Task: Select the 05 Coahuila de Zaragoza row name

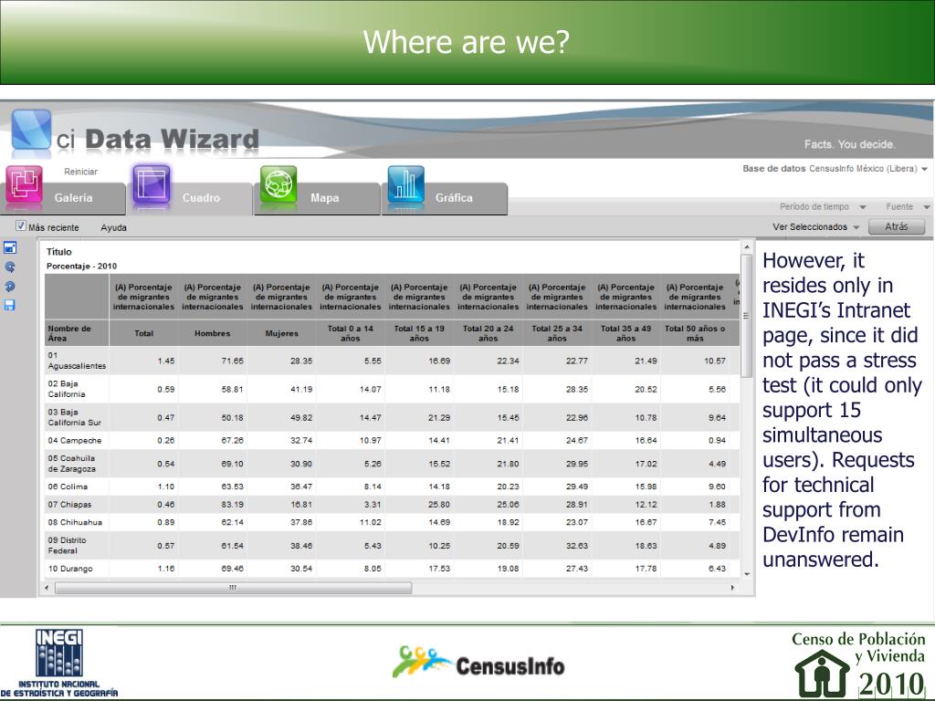Action: pos(71,464)
